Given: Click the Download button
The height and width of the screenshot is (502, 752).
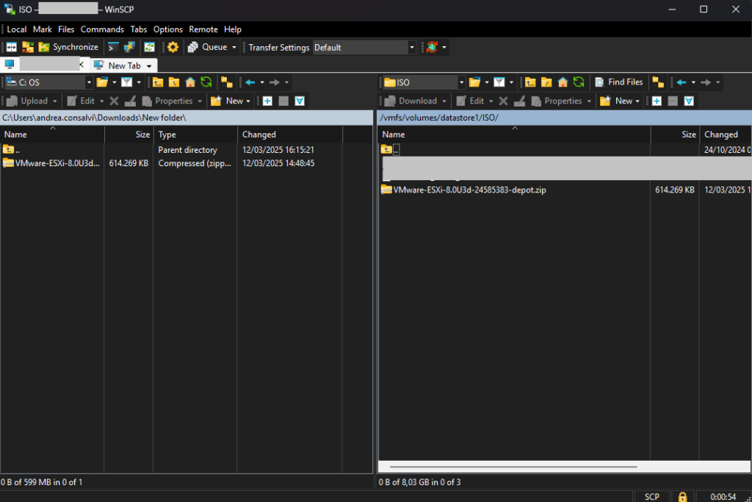Looking at the screenshot, I should (x=411, y=101).
